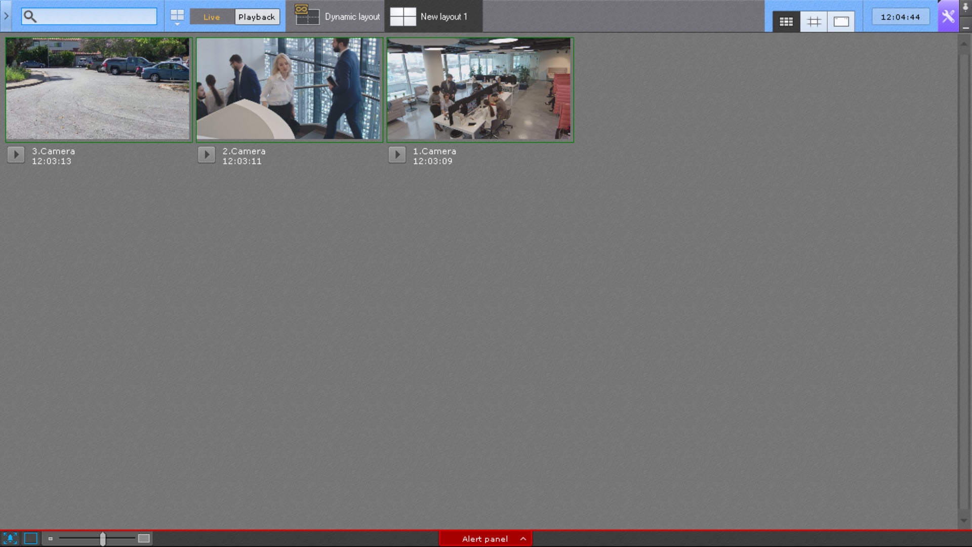
Task: Click the large thumbnail size icon
Action: 144,538
